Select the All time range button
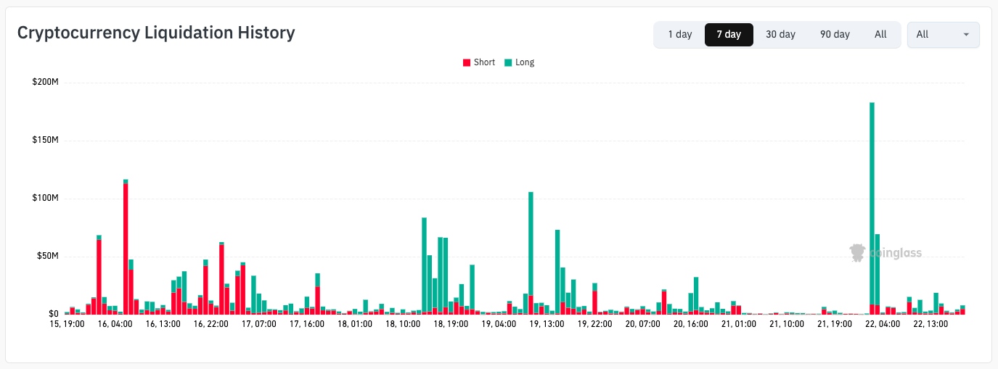 pyautogui.click(x=880, y=34)
